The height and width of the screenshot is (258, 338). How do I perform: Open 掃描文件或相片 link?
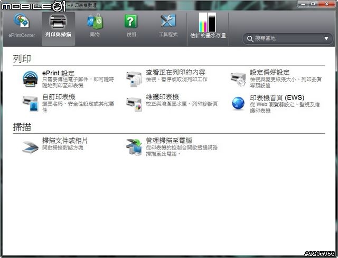tap(64, 141)
